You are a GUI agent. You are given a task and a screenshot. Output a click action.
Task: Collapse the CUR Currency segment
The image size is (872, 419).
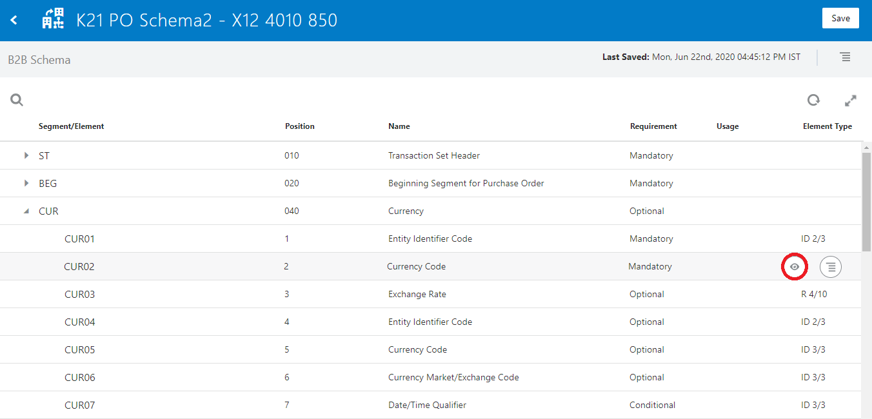(26, 211)
